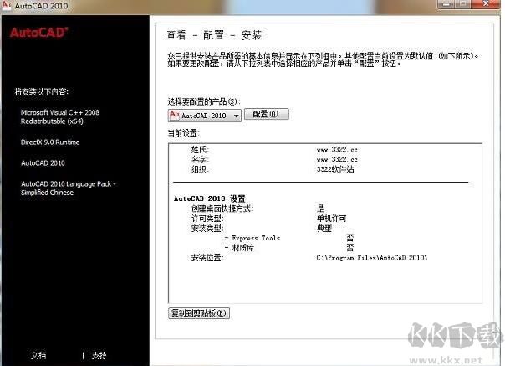
Task: Click the AutoCAD icon in title bar
Action: pyautogui.click(x=7, y=5)
